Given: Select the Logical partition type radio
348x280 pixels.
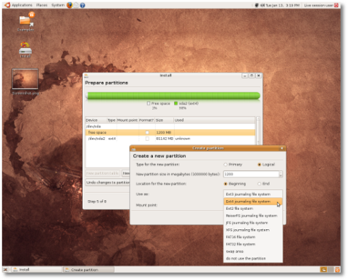Looking at the screenshot, I should click(x=260, y=165).
